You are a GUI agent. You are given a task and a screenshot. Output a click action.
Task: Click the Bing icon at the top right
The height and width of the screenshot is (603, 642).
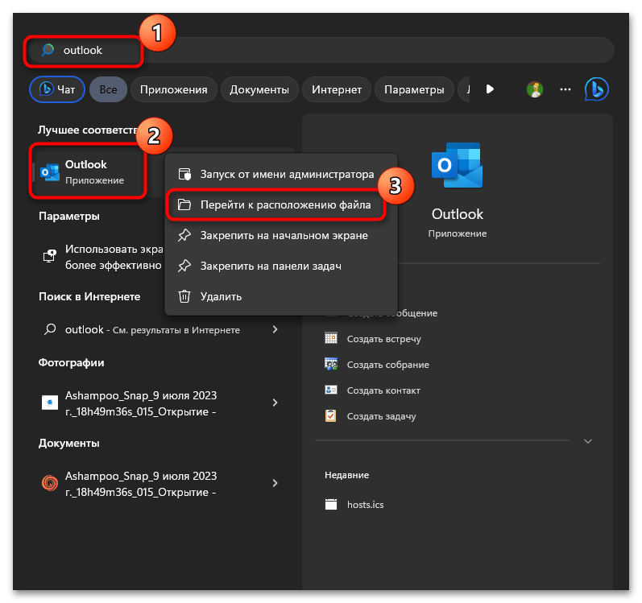point(597,89)
